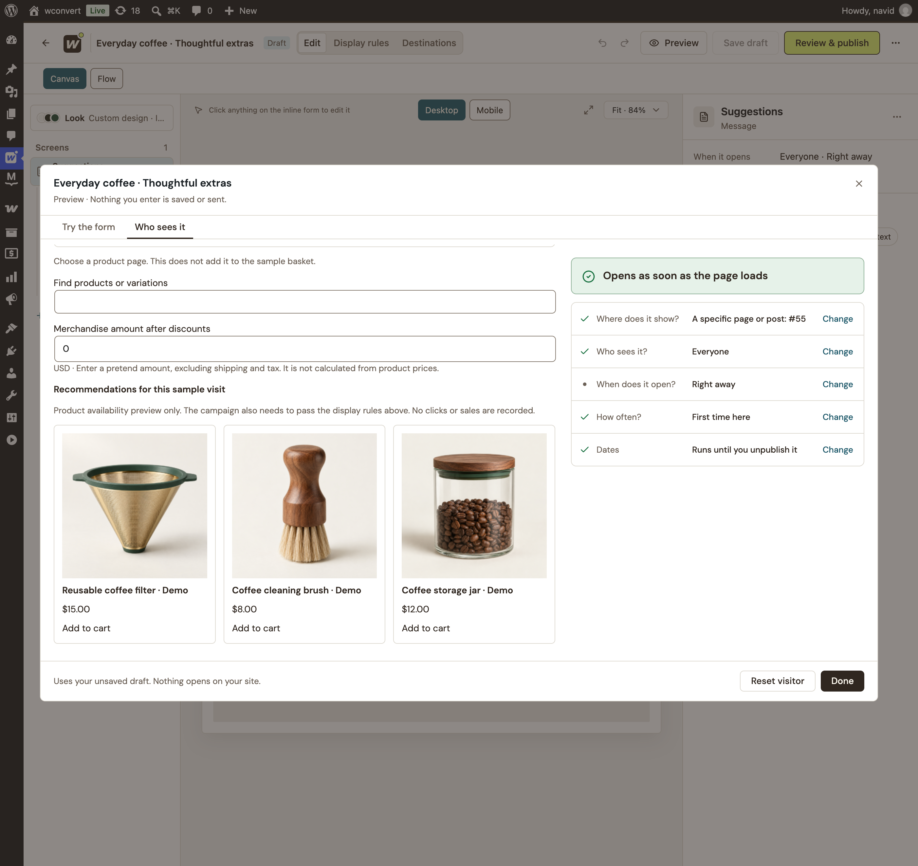Click the comments icon showing 0 in admin bar
The image size is (918, 866).
[202, 10]
